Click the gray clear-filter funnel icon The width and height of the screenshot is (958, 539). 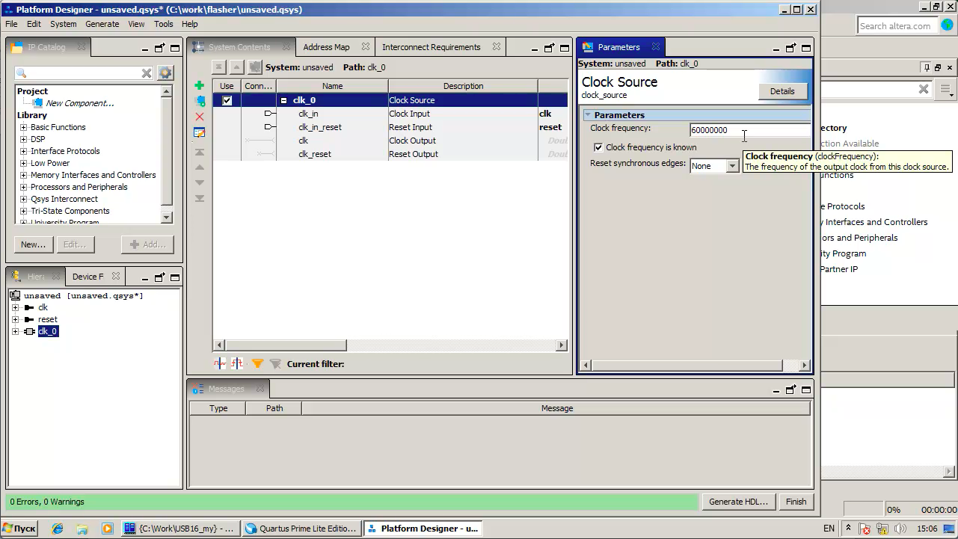(275, 364)
